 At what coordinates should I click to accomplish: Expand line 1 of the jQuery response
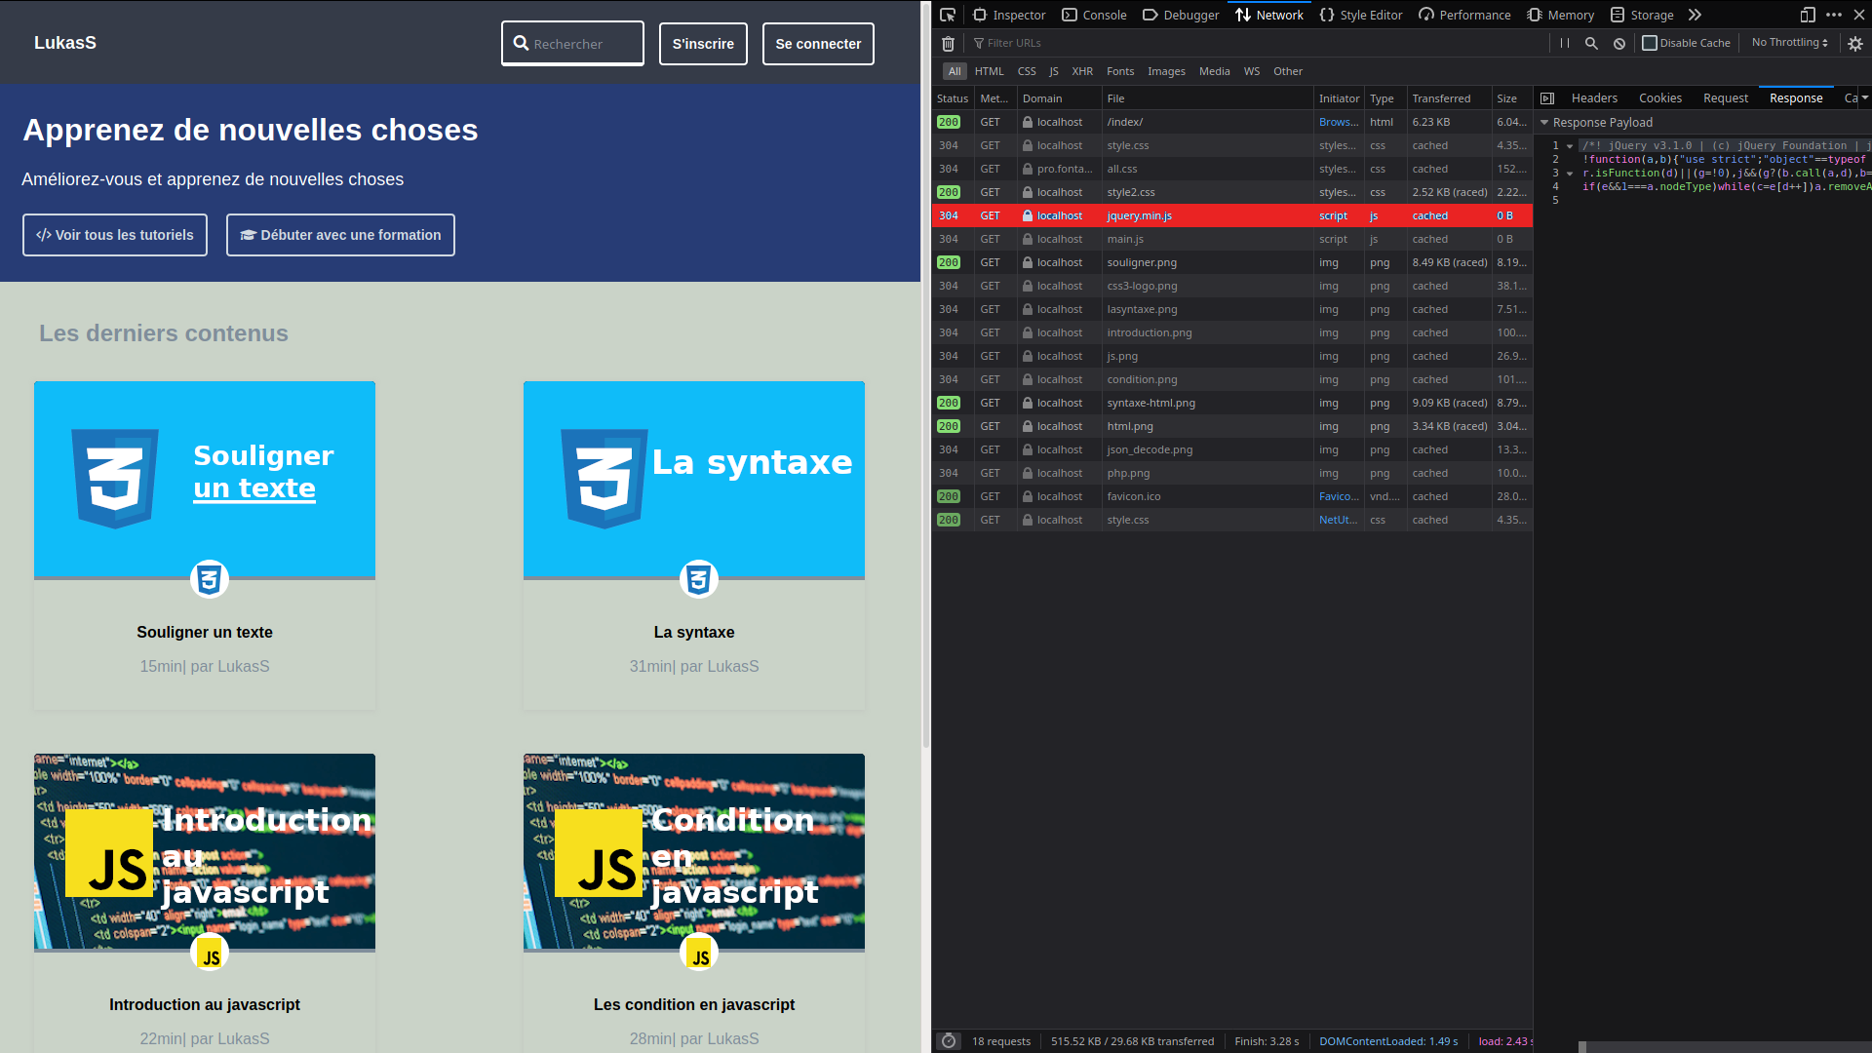point(1569,145)
